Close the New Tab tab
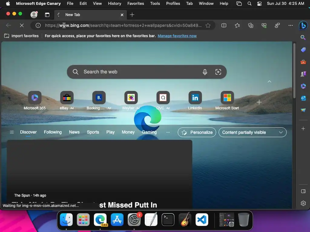Viewport: 310px width, 232px height. pyautogui.click(x=122, y=15)
